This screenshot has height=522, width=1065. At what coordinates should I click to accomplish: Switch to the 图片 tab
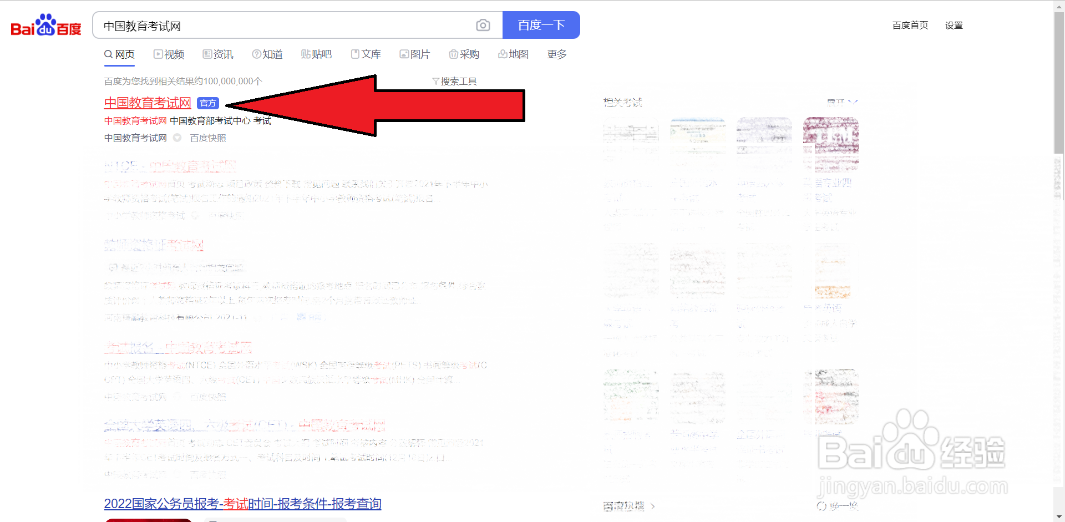coord(415,54)
